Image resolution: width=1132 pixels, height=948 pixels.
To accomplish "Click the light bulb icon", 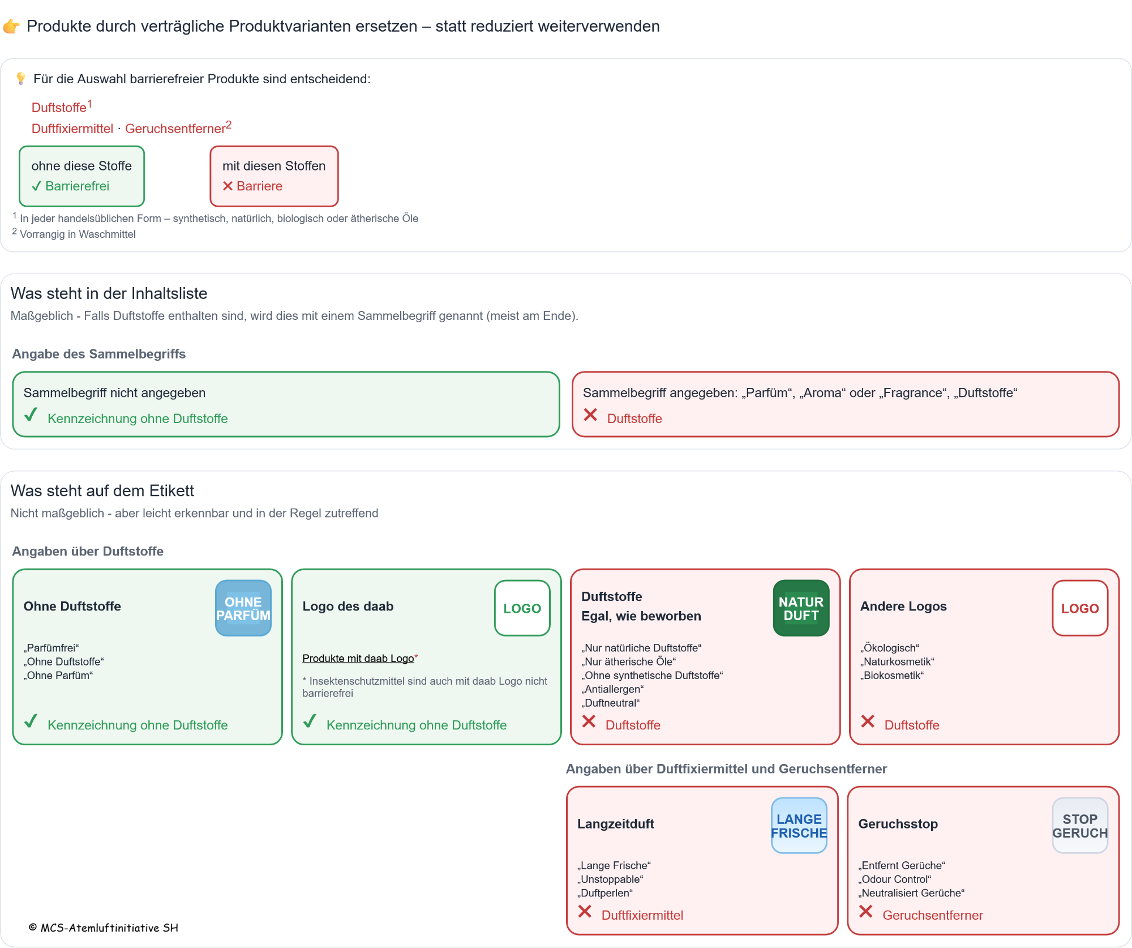I will pos(21,78).
